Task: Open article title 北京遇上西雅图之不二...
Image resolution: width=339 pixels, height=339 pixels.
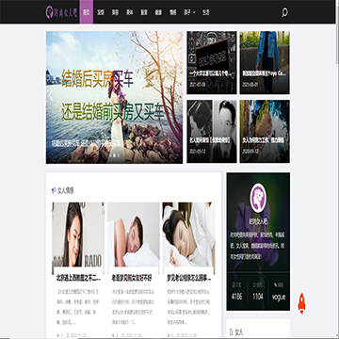Action: pyautogui.click(x=78, y=278)
